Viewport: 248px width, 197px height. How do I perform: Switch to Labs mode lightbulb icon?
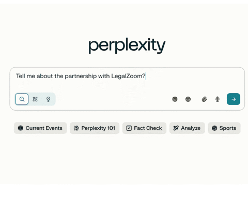[x=48, y=99]
